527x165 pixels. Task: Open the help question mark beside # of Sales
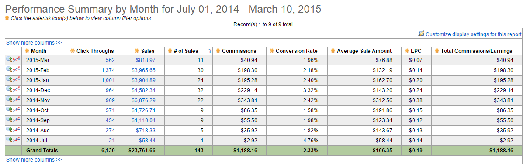(210, 51)
